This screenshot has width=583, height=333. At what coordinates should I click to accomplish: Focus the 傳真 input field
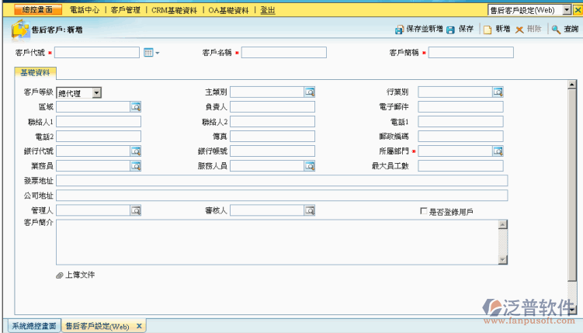pyautogui.click(x=272, y=137)
